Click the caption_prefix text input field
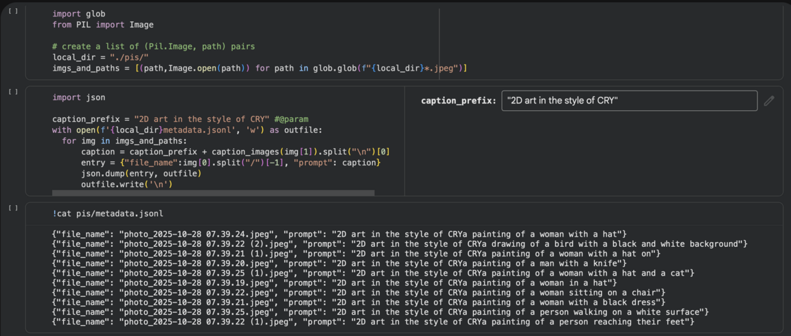The width and height of the screenshot is (791, 336). pyautogui.click(x=629, y=101)
